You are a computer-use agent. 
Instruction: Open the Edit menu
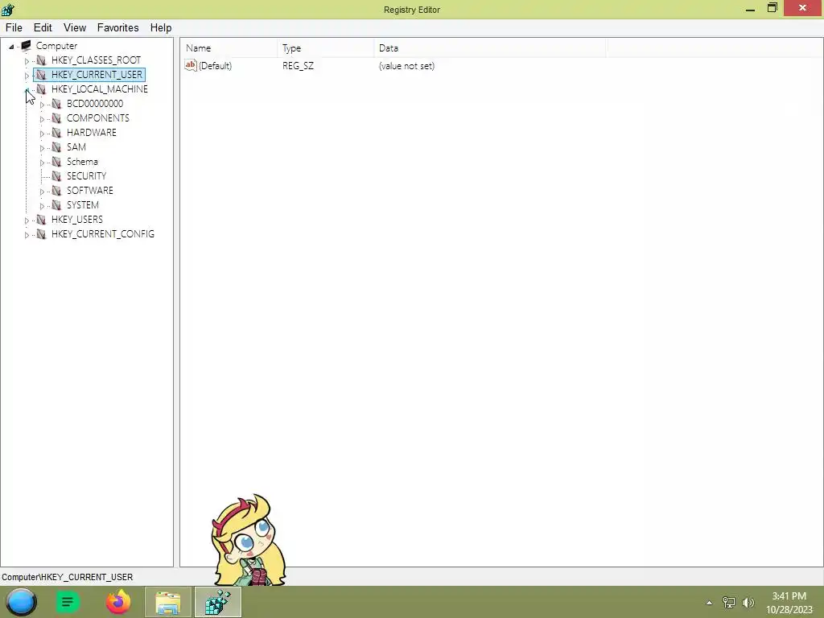point(43,28)
